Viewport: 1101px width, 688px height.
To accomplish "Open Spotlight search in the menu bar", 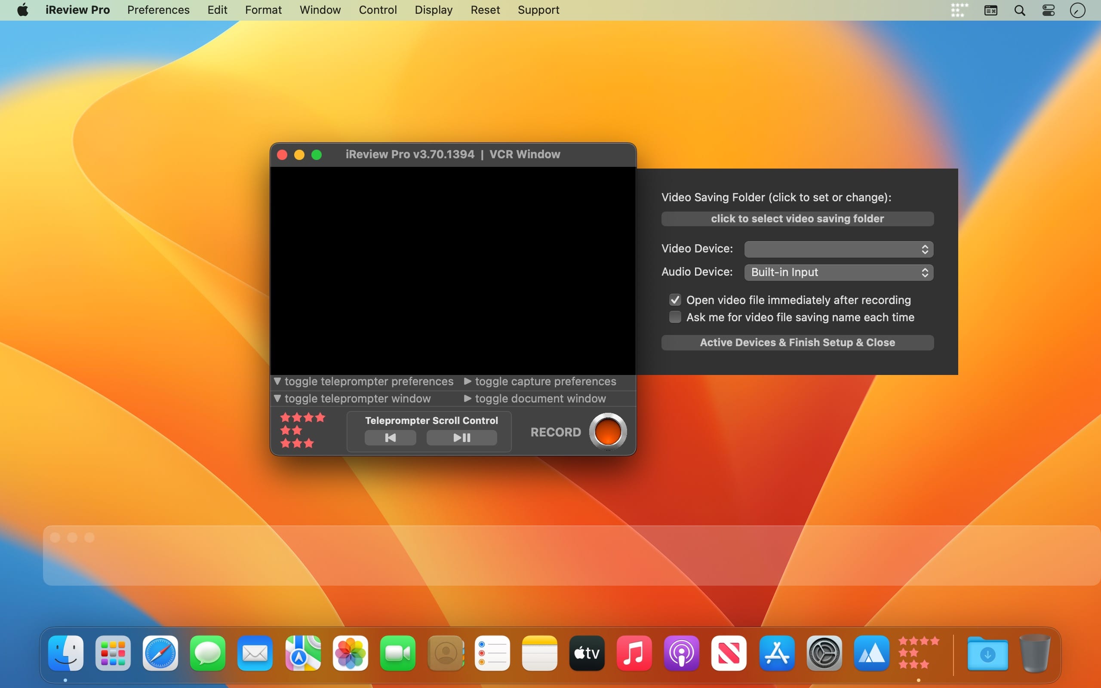I will (1020, 10).
